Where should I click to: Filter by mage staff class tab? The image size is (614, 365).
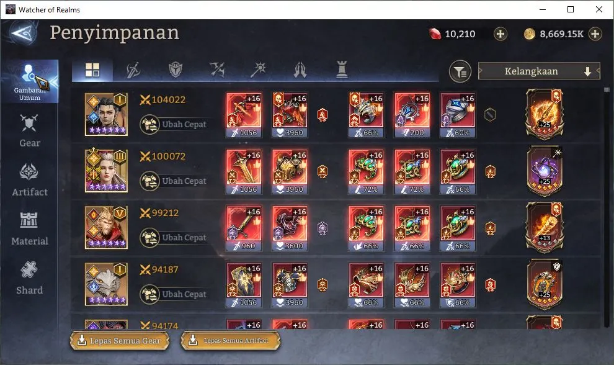tap(259, 70)
